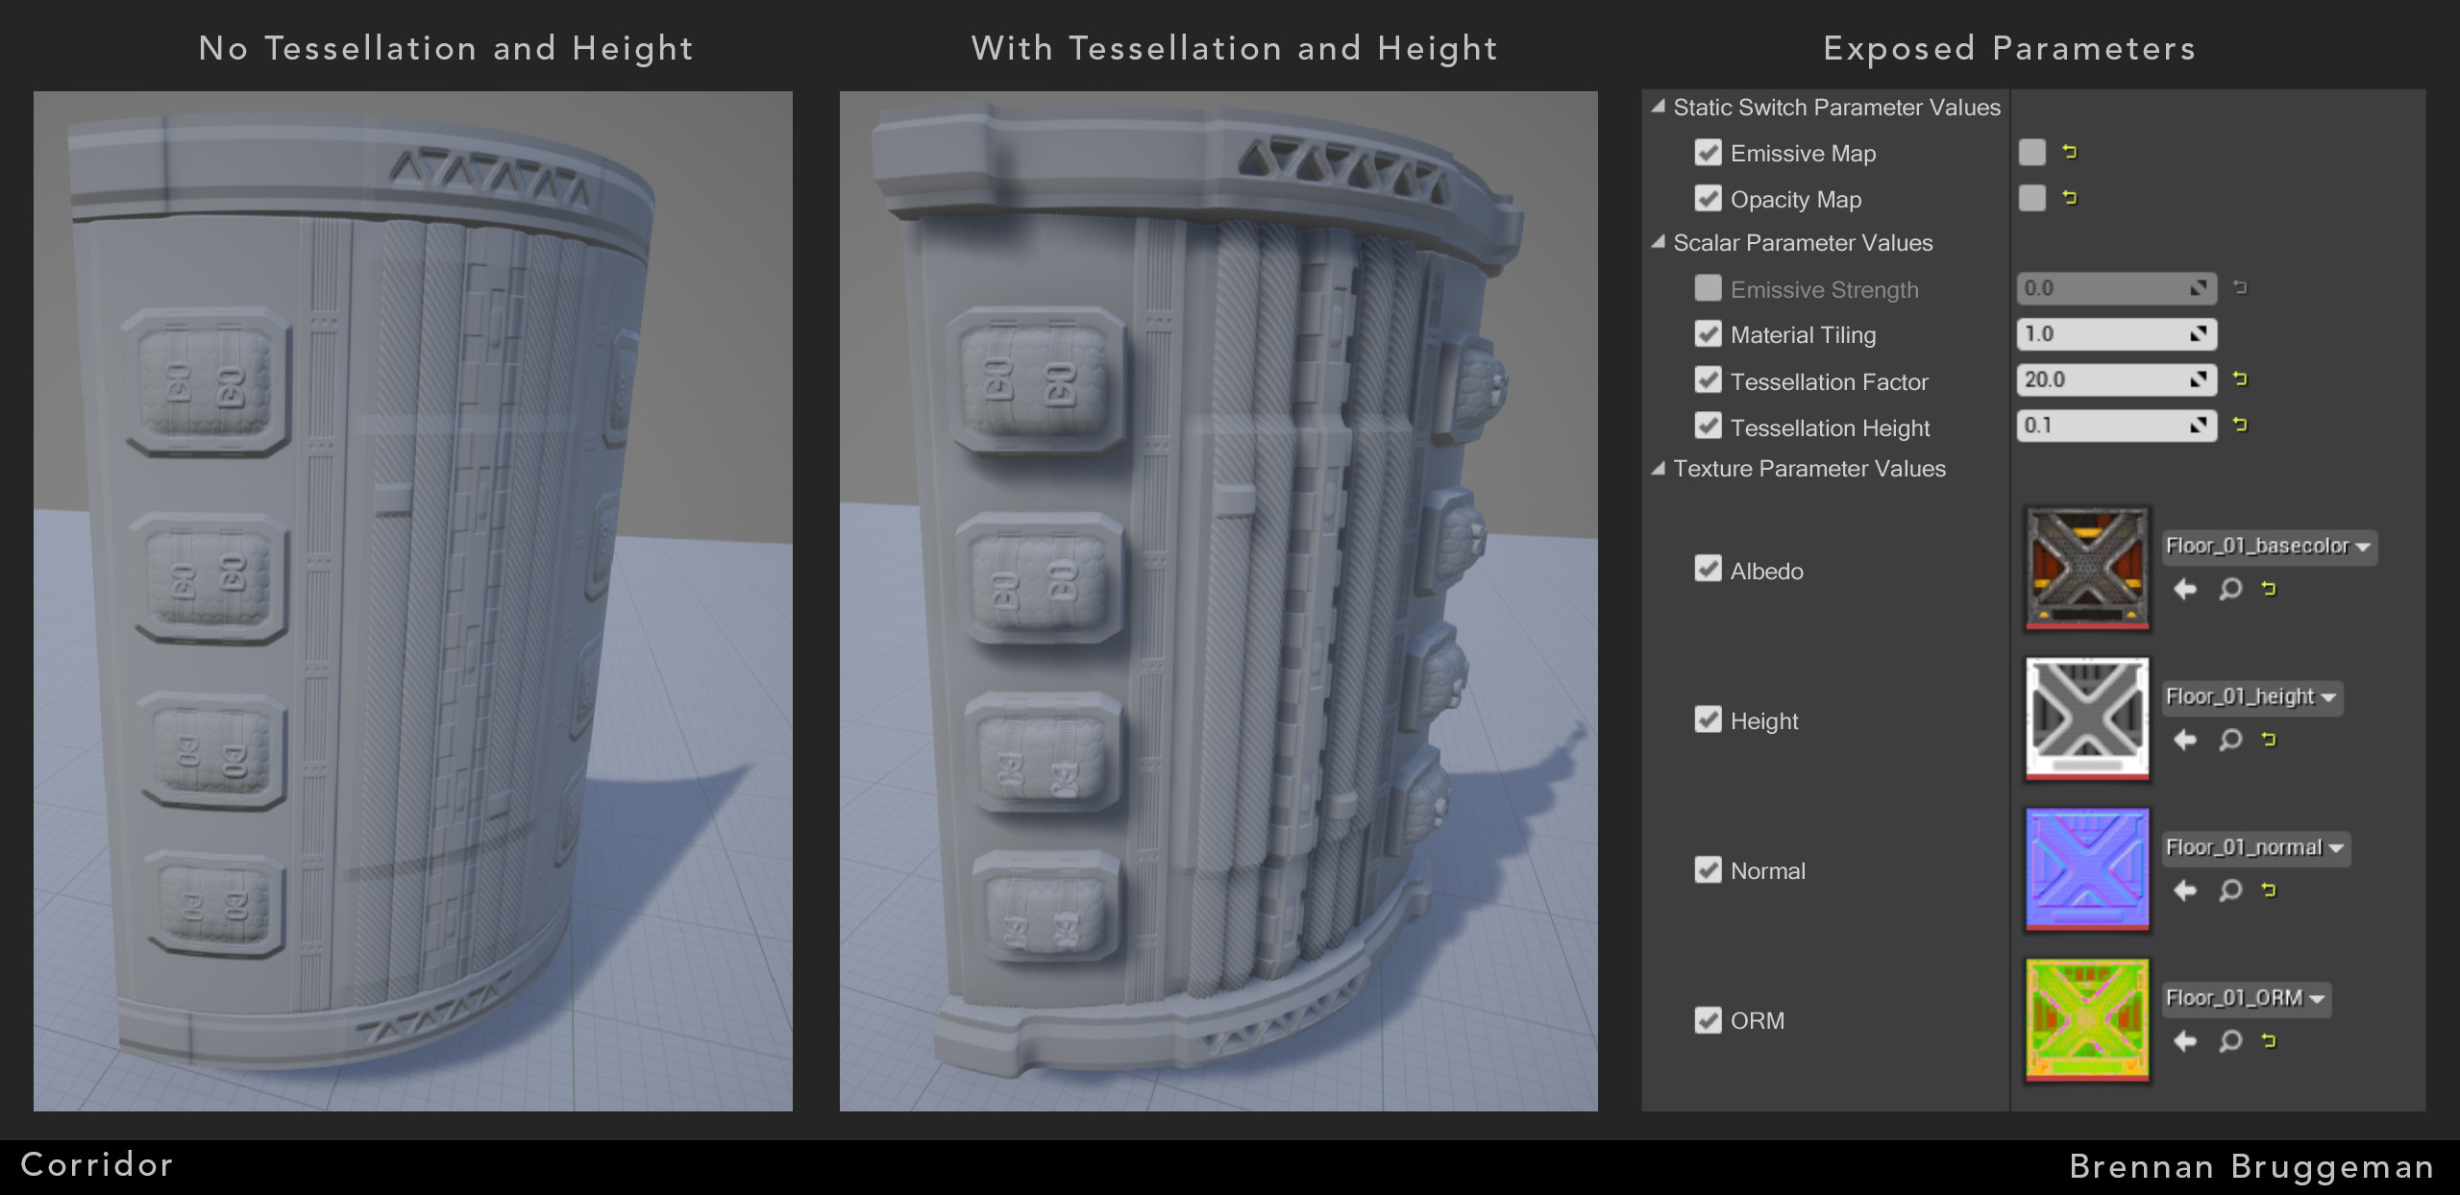This screenshot has width=2460, height=1195.
Task: Click spinner arrow in Tessellation Height field
Action: pos(2198,426)
